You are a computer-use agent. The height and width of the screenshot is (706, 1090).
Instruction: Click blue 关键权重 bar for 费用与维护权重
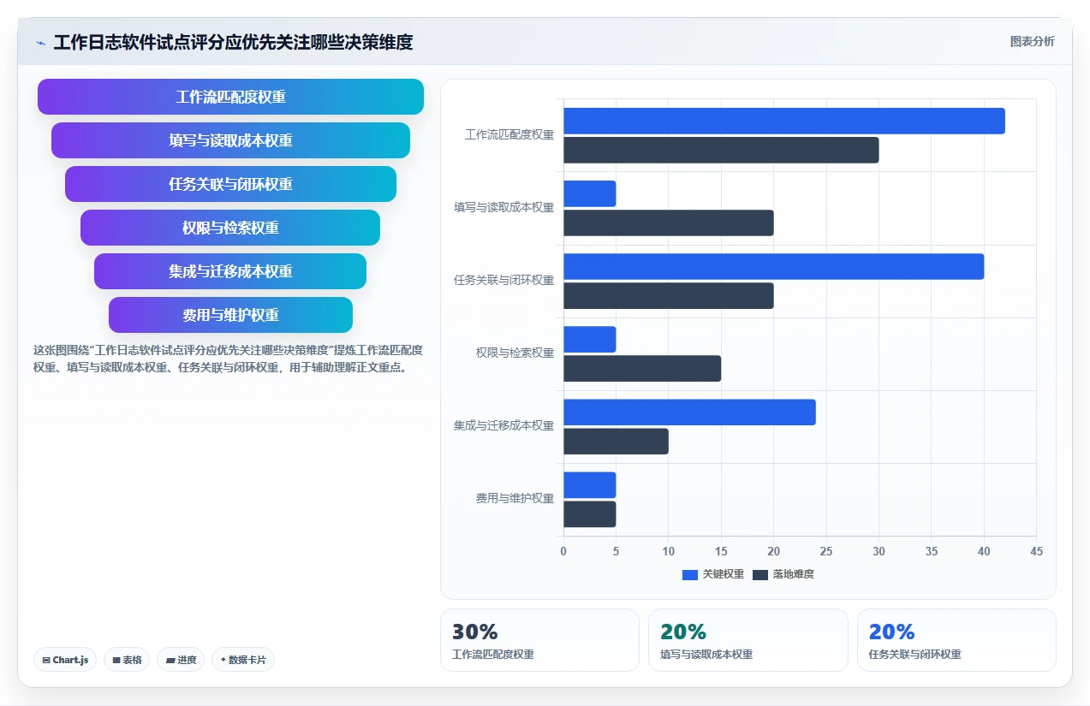tap(590, 484)
